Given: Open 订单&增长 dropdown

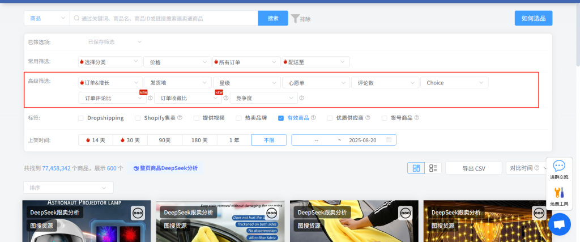Looking at the screenshot, I should point(110,83).
